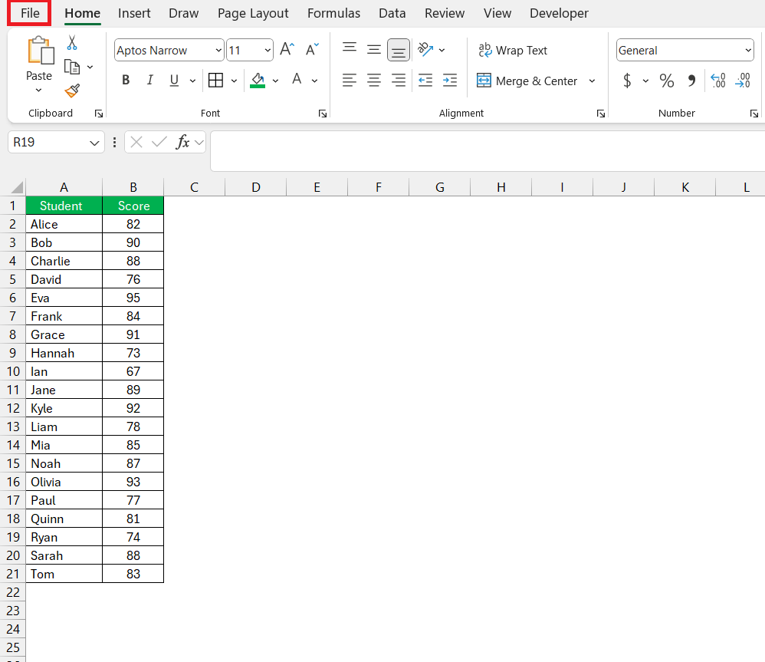Switch to the Data tab
The height and width of the screenshot is (662, 765).
pyautogui.click(x=392, y=13)
